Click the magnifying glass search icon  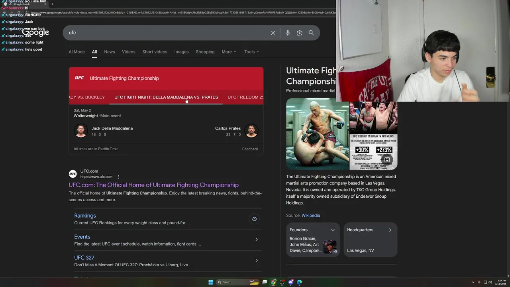click(x=311, y=33)
